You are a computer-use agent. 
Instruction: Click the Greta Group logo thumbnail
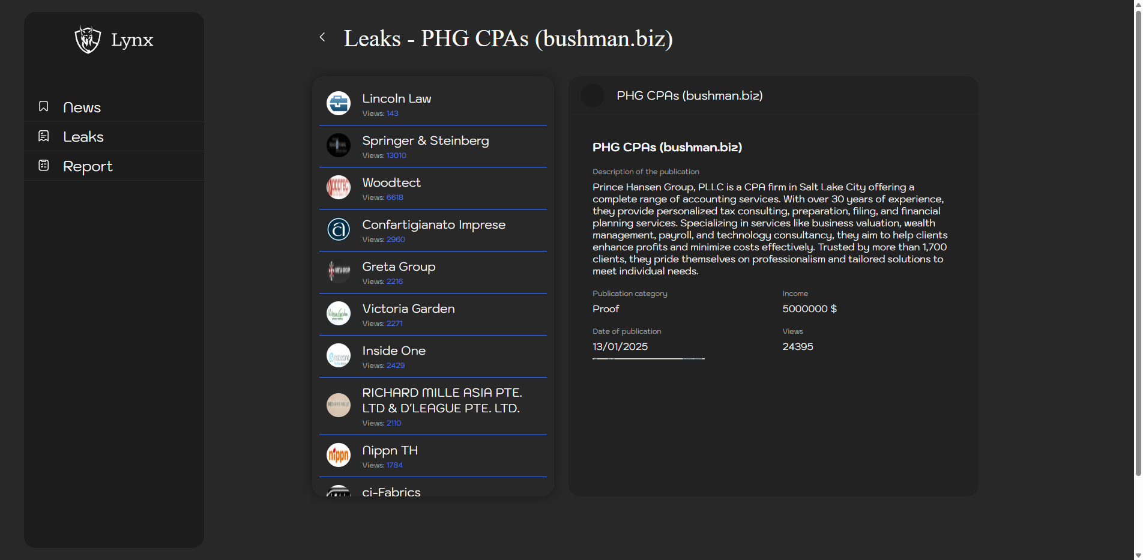pyautogui.click(x=339, y=271)
